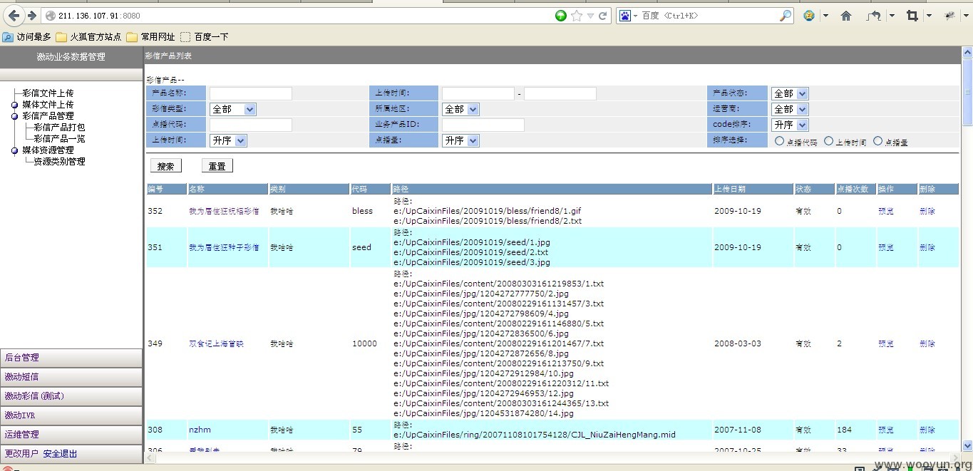Bookmark this page with the star icon

pos(576,16)
